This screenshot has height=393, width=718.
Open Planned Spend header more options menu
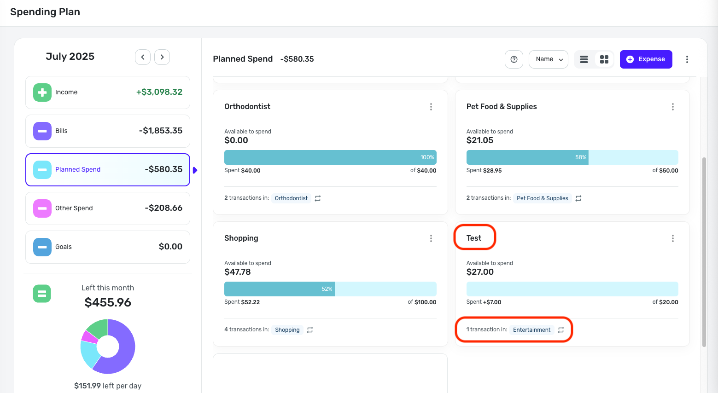687,59
